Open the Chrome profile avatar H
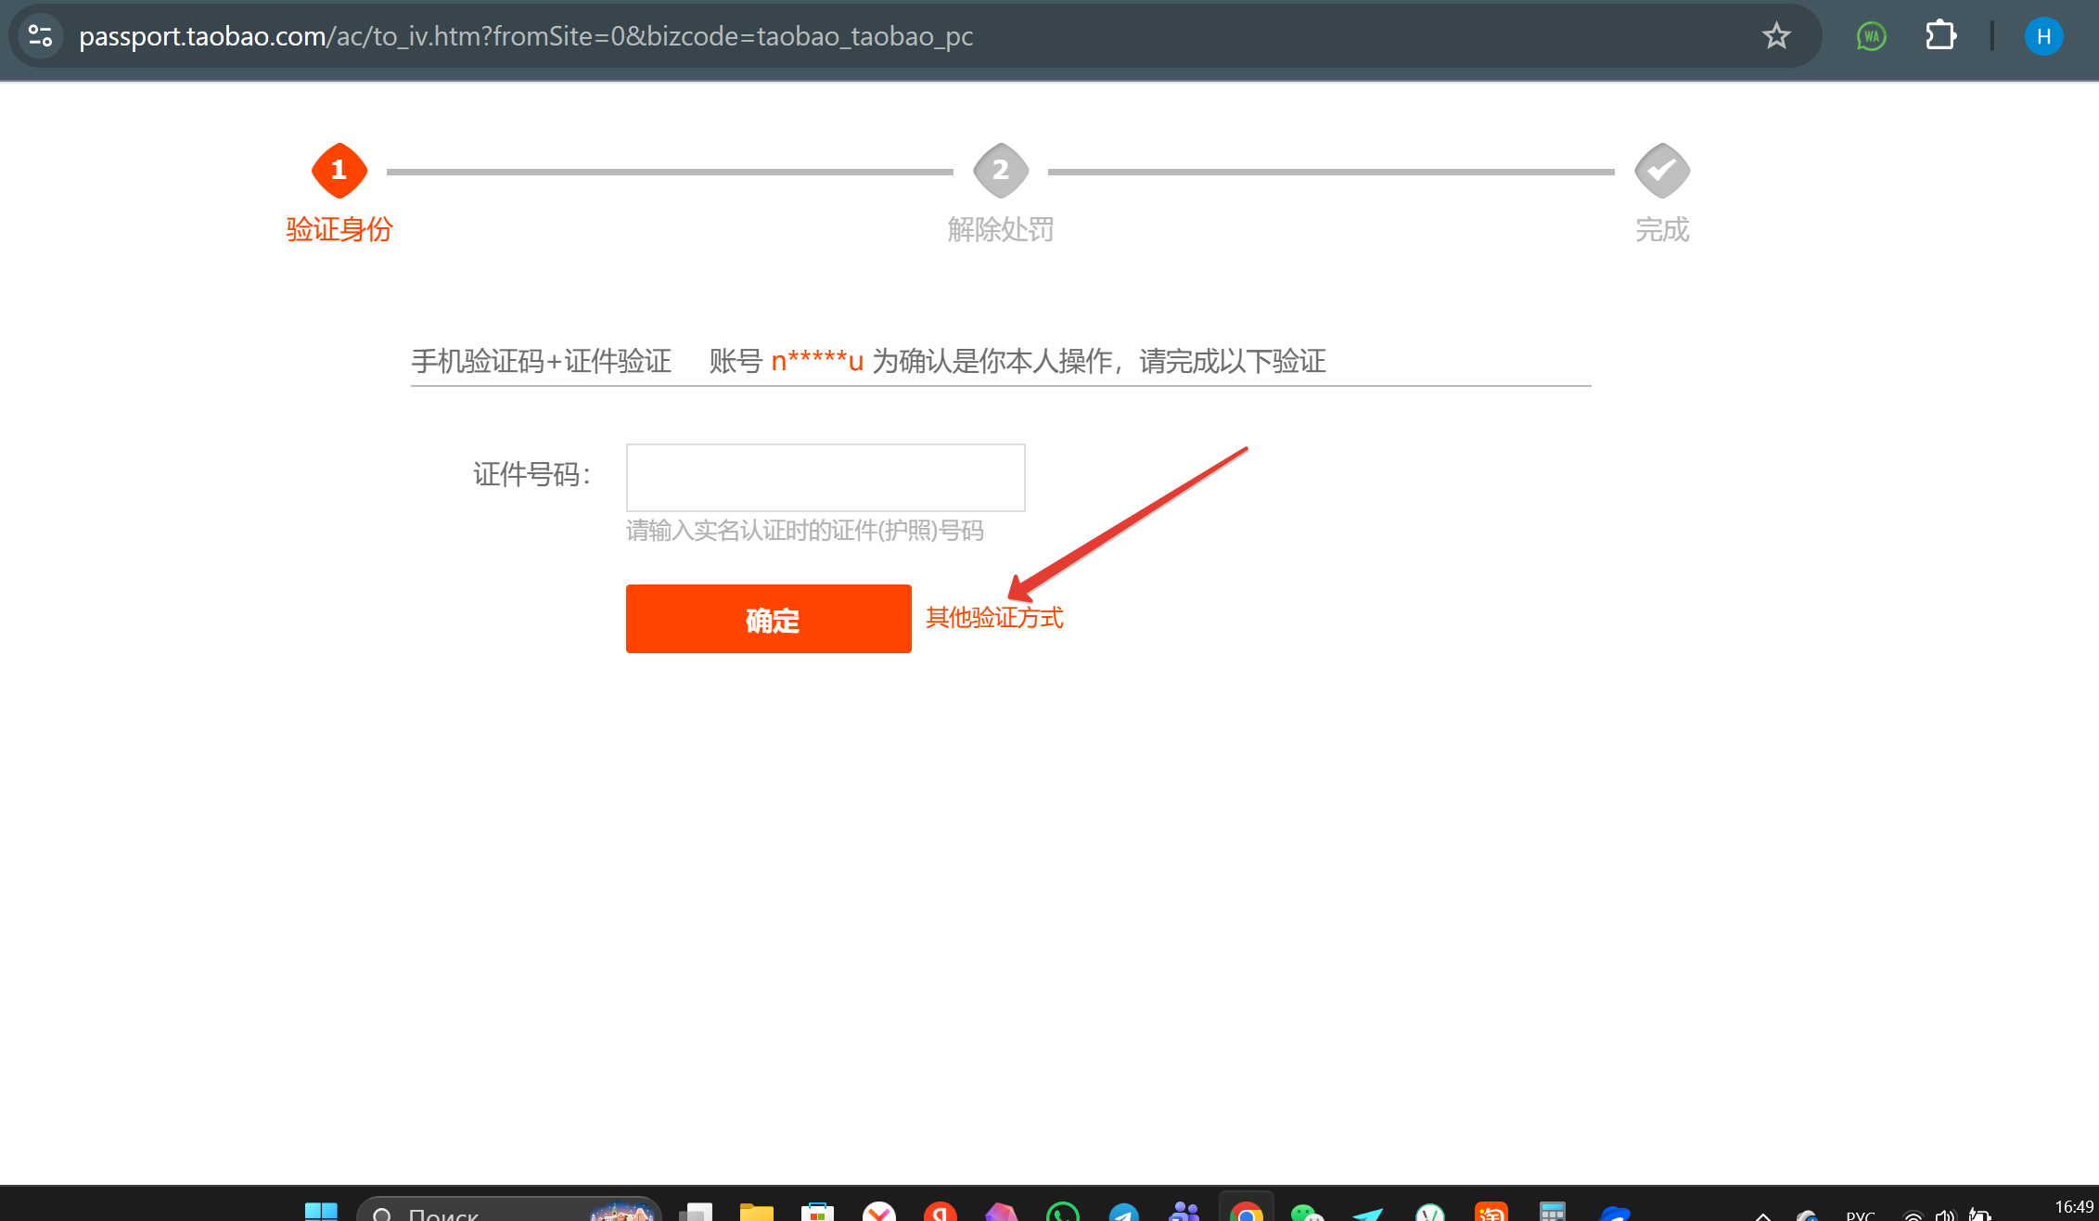Viewport: 2099px width, 1221px height. (x=2042, y=36)
